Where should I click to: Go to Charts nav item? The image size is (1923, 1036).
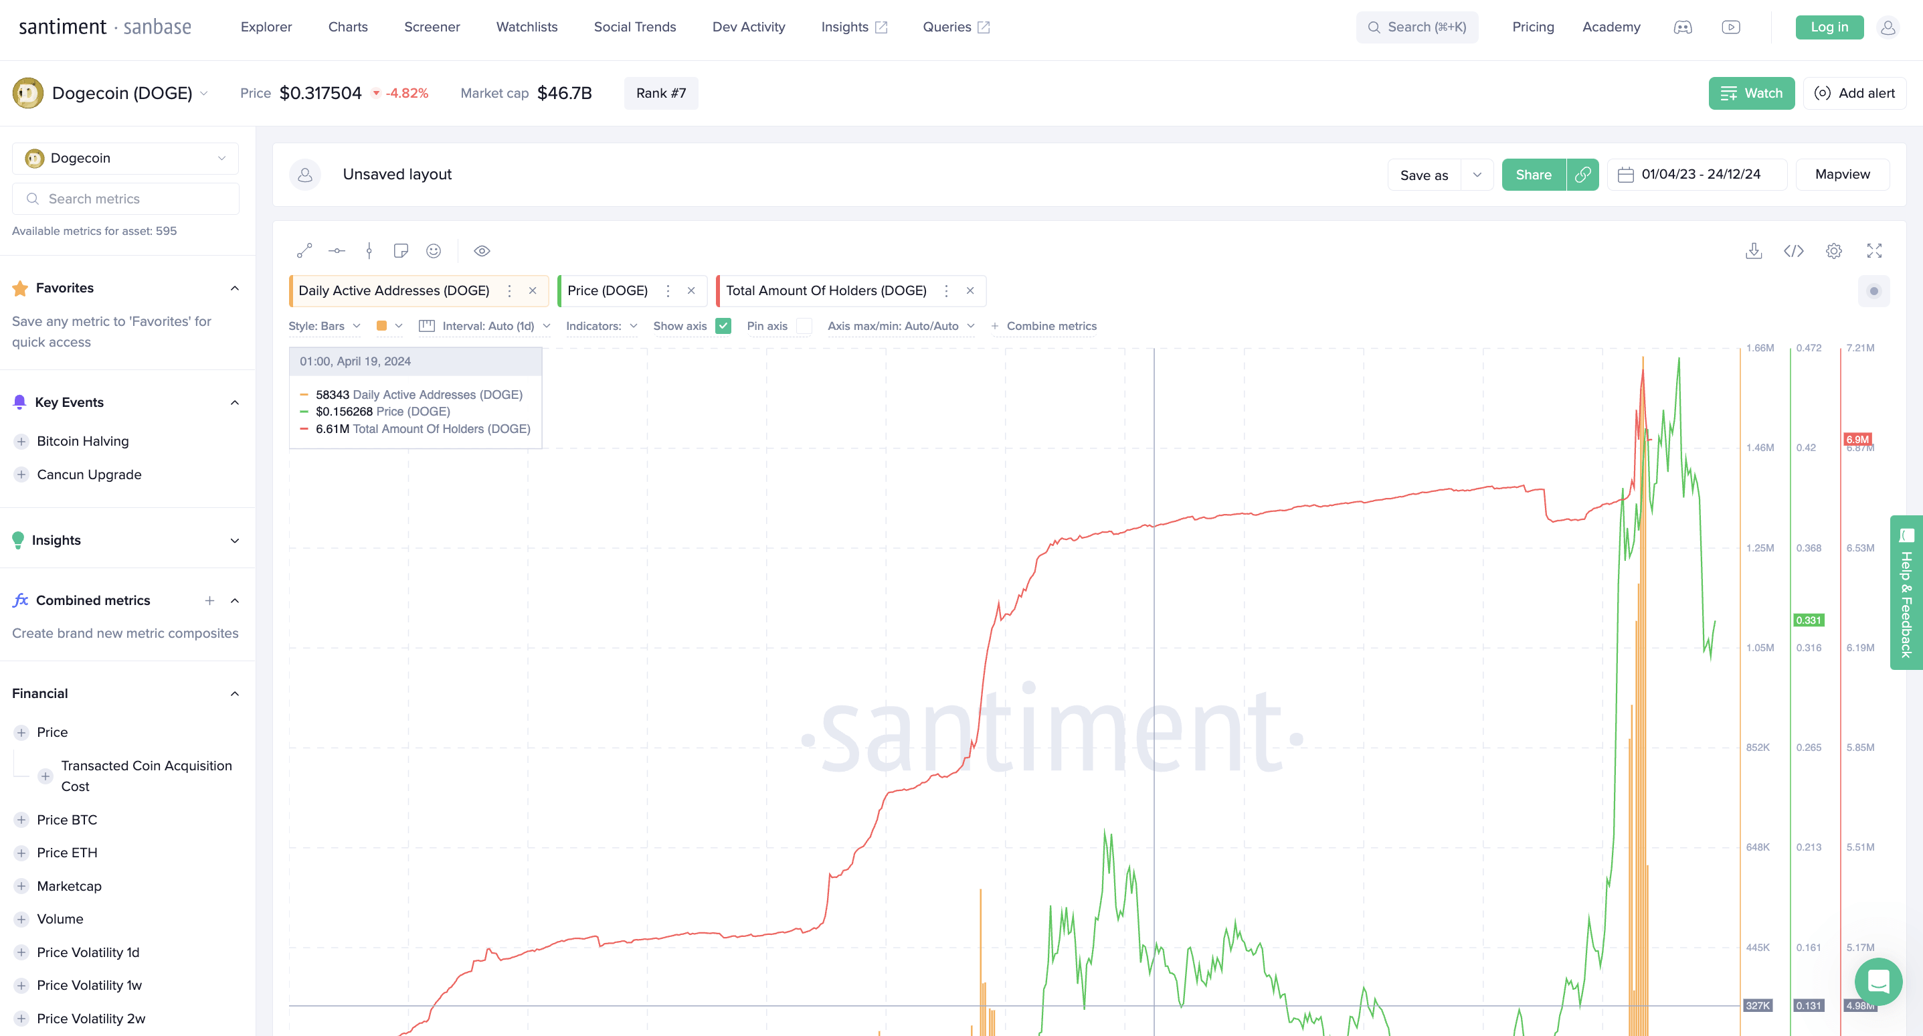tap(348, 27)
